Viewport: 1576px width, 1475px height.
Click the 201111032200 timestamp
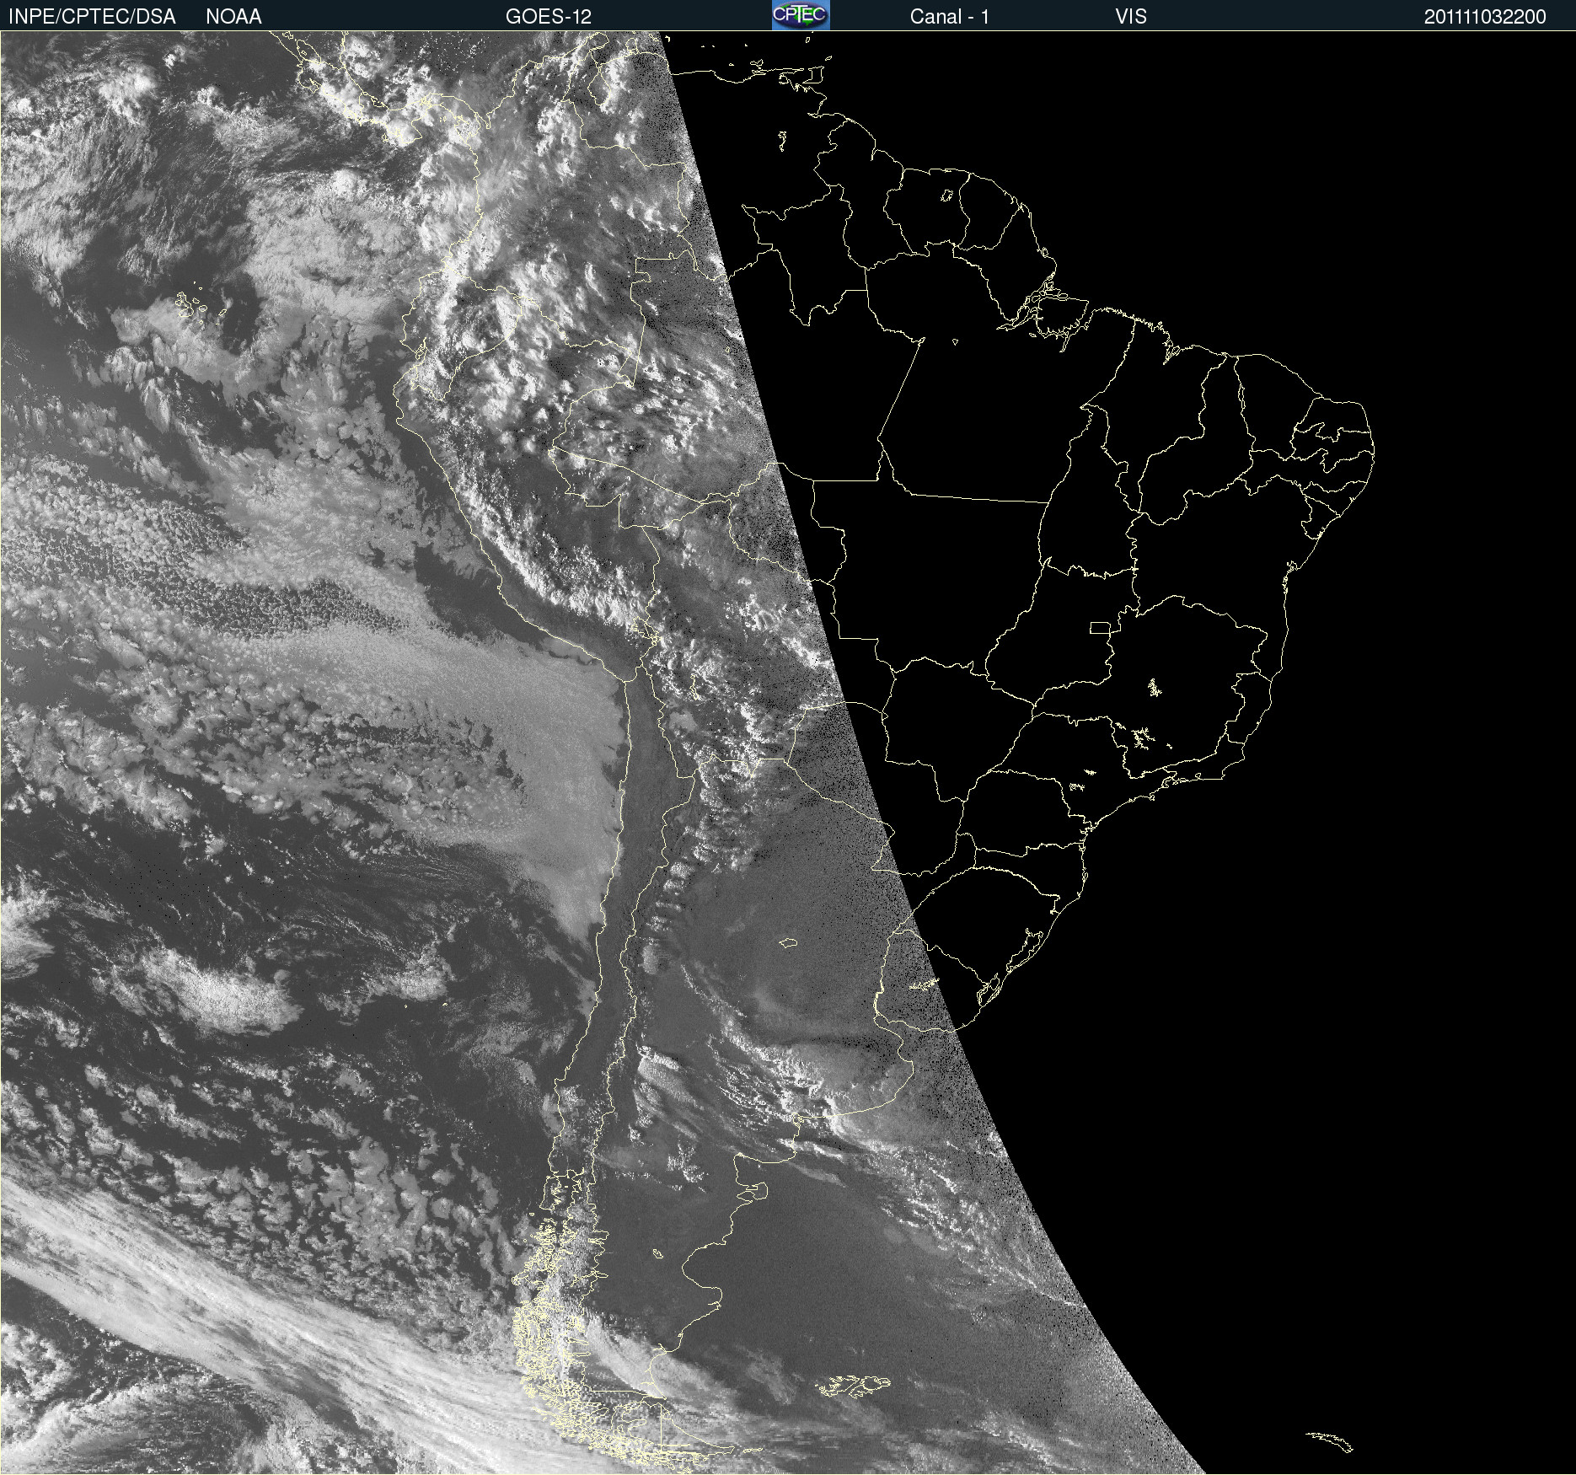pos(1485,17)
